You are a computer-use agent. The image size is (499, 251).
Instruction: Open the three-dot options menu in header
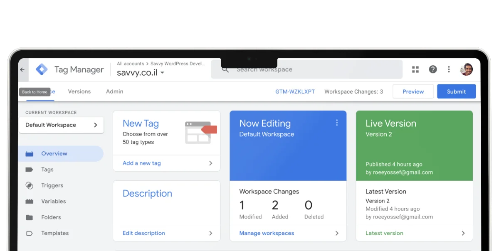tap(449, 69)
